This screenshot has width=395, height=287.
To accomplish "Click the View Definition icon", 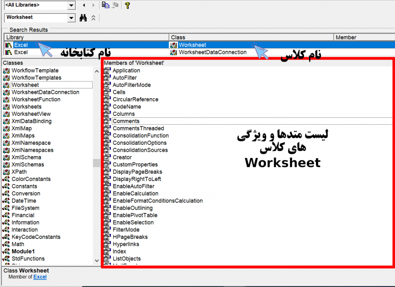I will pyautogui.click(x=115, y=5).
